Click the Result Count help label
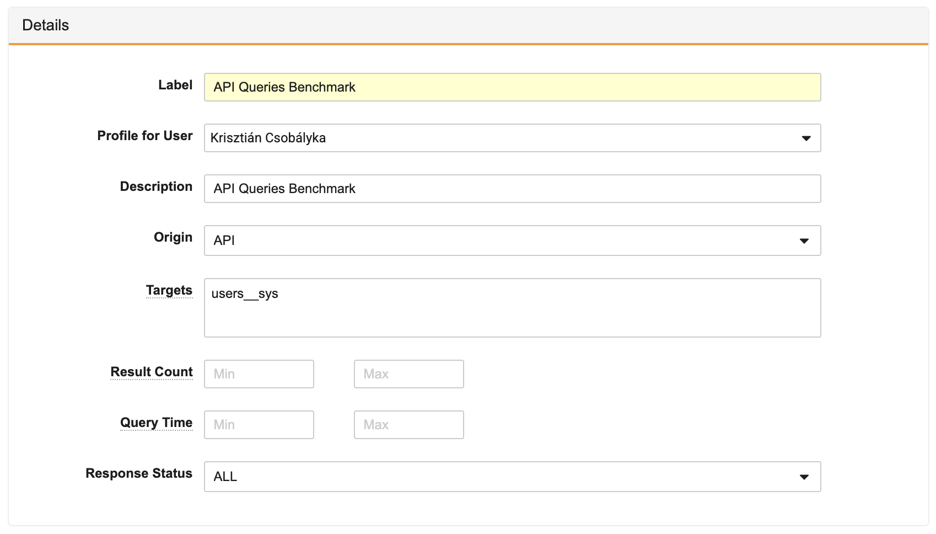The image size is (936, 534). click(152, 372)
